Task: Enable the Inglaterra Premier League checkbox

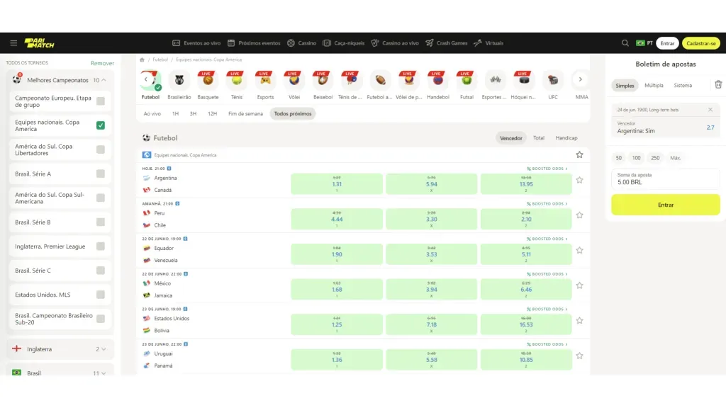Action: click(101, 246)
